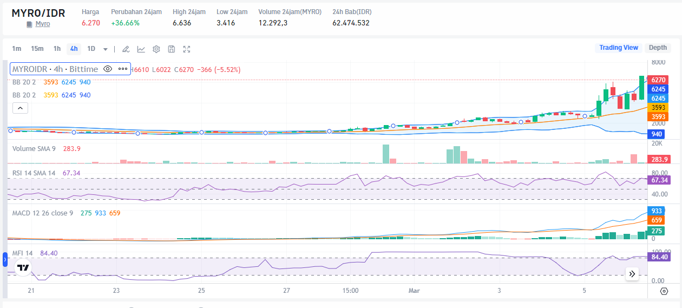Open the drawing tools pencil icon

pos(126,49)
